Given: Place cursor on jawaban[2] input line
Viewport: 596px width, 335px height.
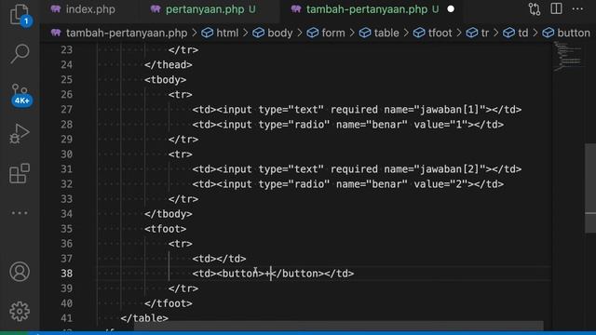Looking at the screenshot, I should (357, 169).
